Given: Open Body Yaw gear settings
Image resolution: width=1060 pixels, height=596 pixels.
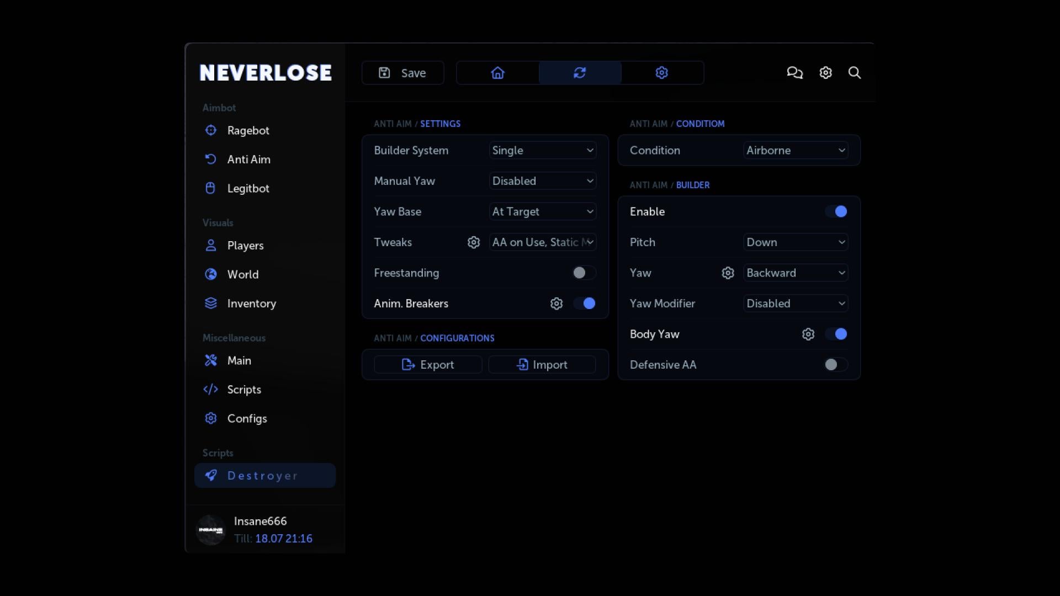Looking at the screenshot, I should coord(808,334).
